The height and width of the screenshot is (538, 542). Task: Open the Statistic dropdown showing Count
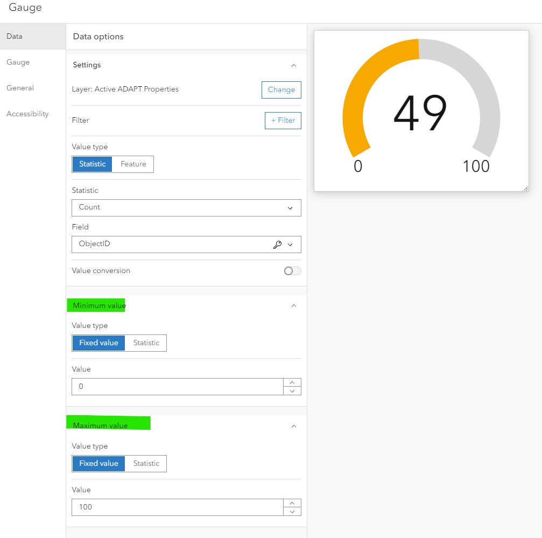pyautogui.click(x=186, y=207)
